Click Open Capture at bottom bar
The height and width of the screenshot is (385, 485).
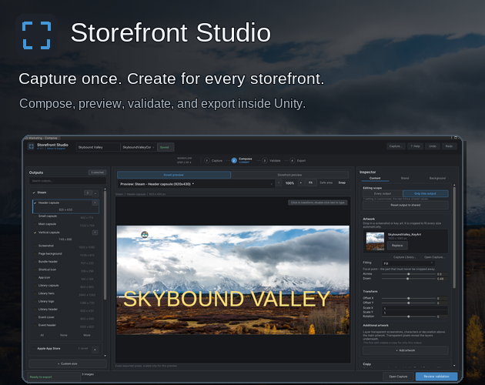pyautogui.click(x=398, y=377)
